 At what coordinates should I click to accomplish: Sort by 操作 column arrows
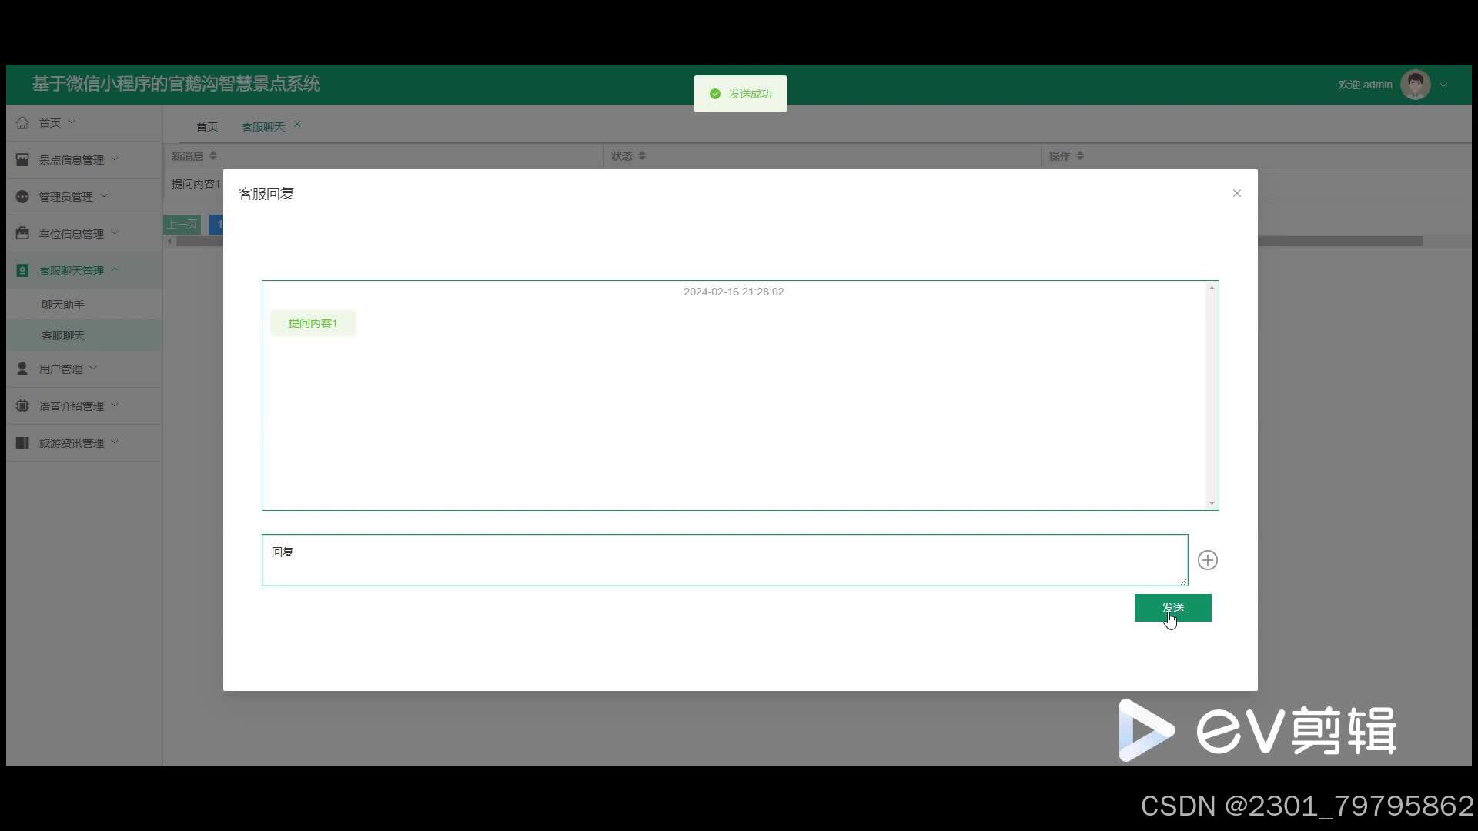point(1080,156)
